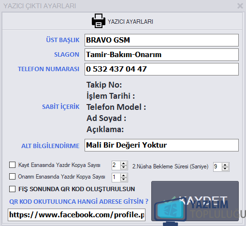Enable Kayıt Esnasında Yazdır checkbox
The height and width of the screenshot is (226, 246).
tap(13, 165)
